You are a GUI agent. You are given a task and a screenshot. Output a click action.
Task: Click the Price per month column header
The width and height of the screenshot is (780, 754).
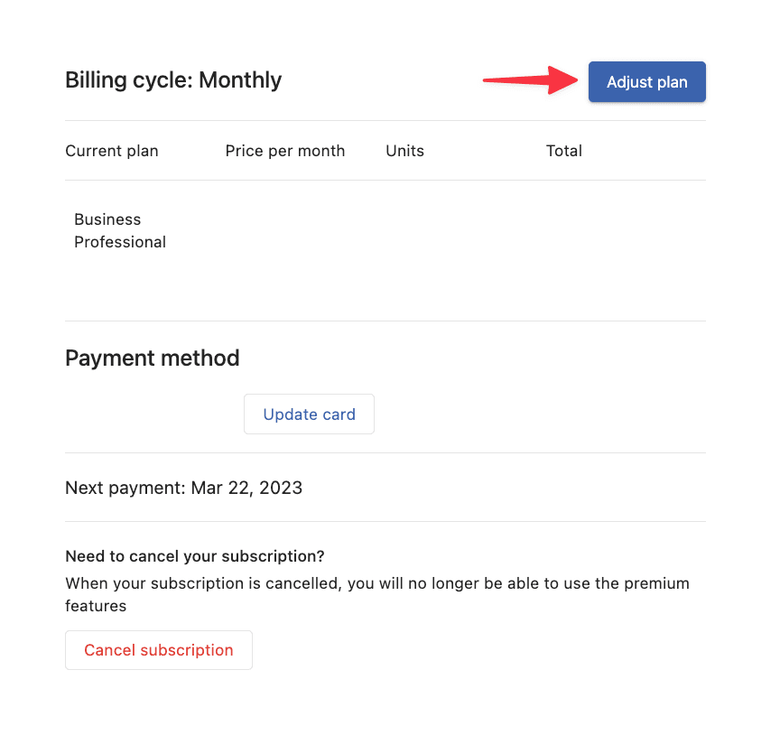(285, 151)
